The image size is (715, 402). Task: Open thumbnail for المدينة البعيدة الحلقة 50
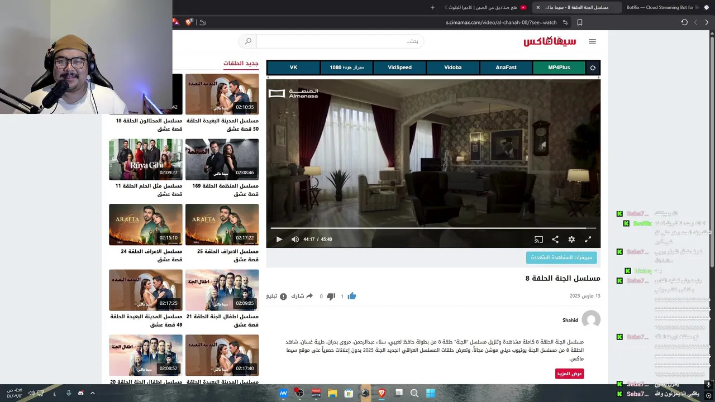(x=222, y=94)
